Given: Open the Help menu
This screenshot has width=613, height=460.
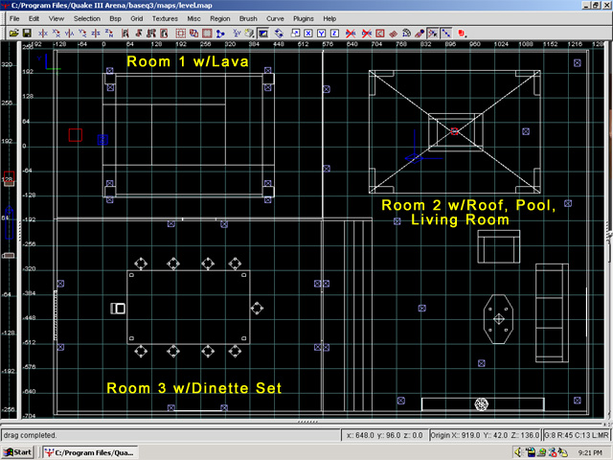Looking at the screenshot, I should tap(329, 18).
